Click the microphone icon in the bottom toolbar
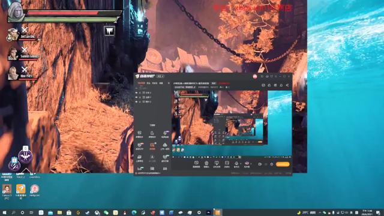Screen dimensions: 384x216 [236, 163]
